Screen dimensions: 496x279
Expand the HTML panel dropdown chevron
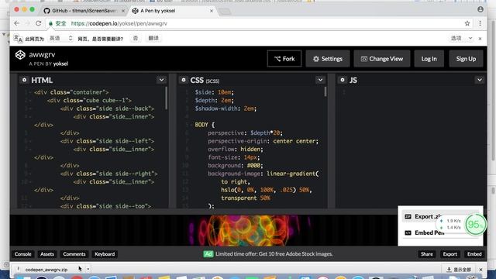click(161, 80)
